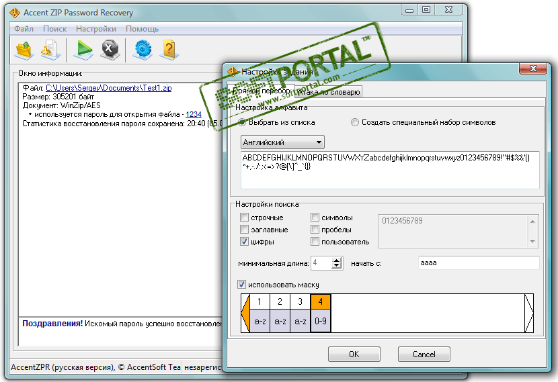Enable пользователь checkbox

coord(315,242)
